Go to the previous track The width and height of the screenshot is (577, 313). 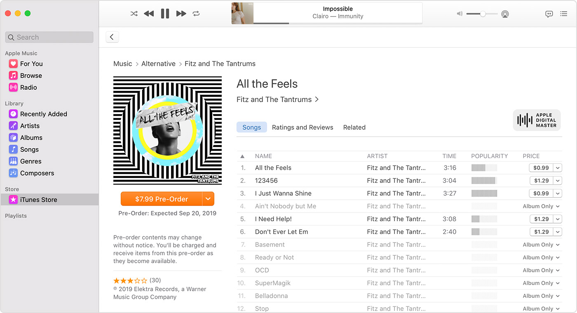[x=149, y=14]
